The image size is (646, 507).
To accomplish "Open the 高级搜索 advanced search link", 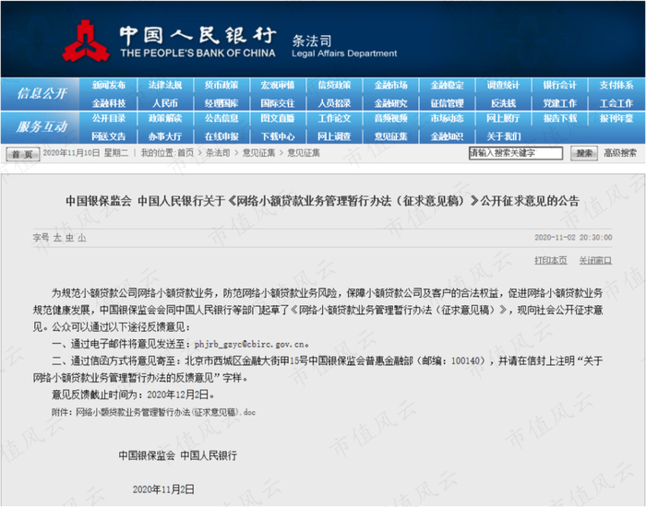I will pyautogui.click(x=620, y=153).
